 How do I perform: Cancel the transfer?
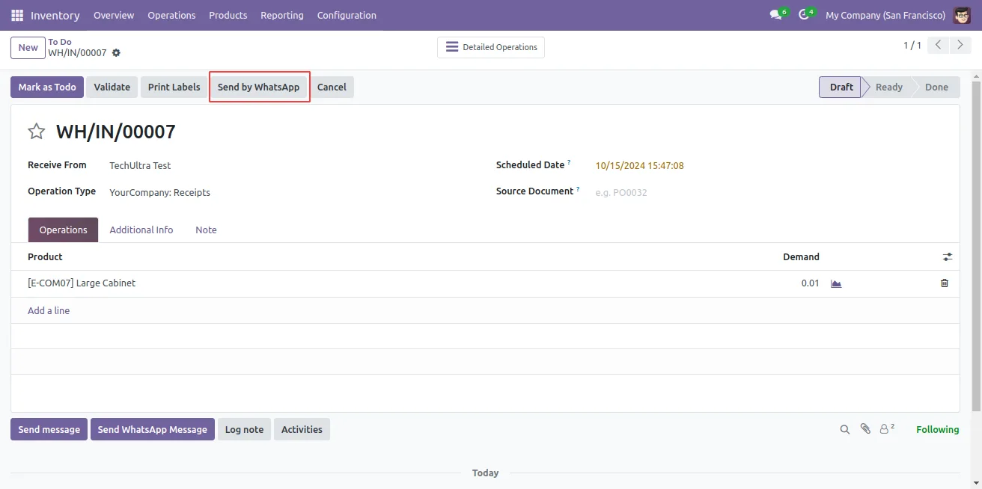click(x=332, y=87)
